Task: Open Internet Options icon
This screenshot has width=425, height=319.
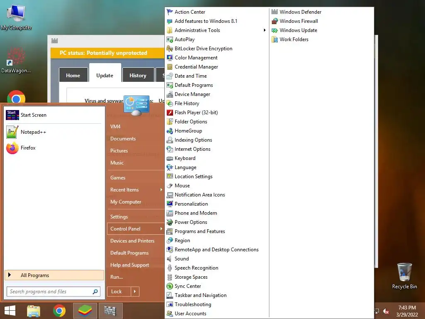Action: pos(170,149)
